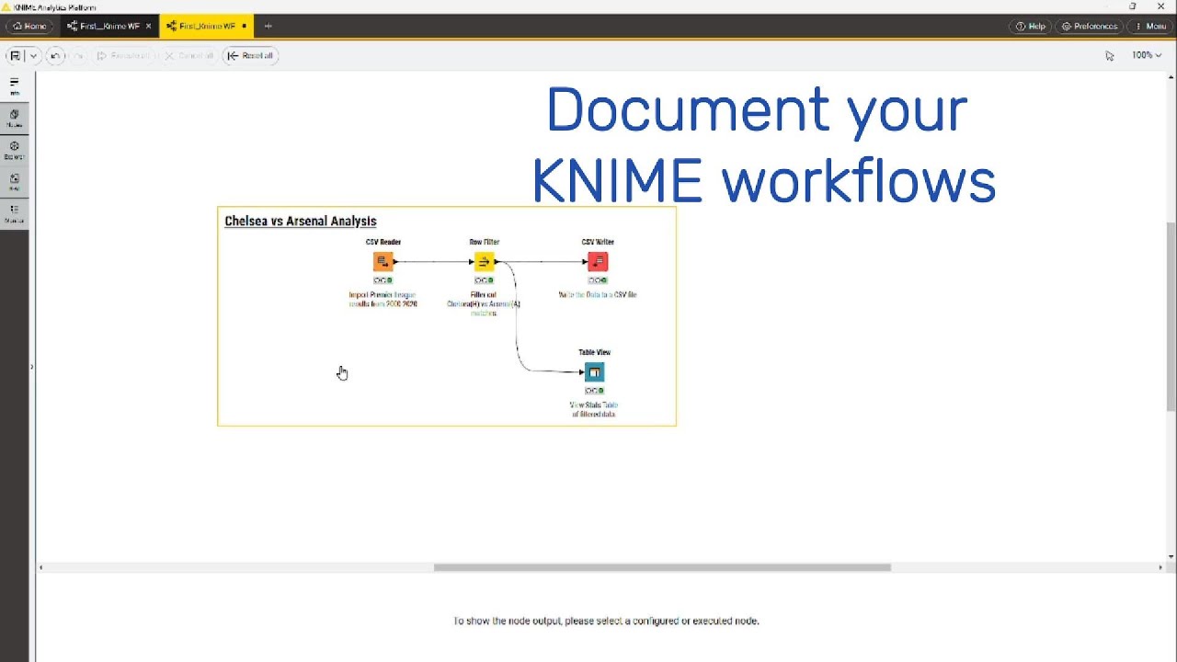
Task: Open the Explorer sidebar panel
Action: (15, 151)
